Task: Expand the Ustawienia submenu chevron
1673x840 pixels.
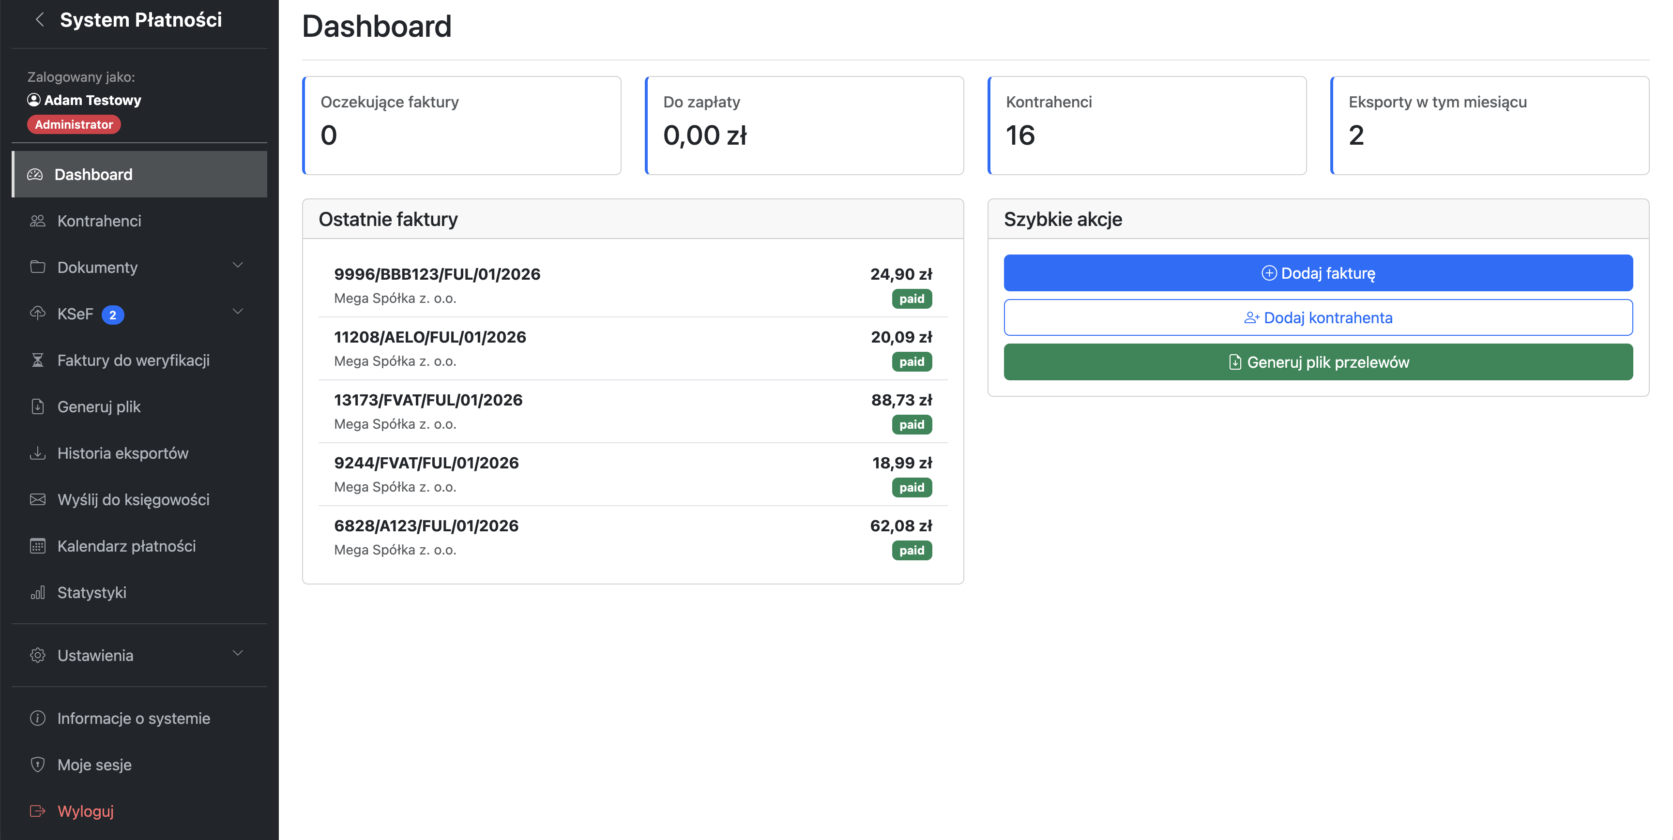Action: coord(238,654)
